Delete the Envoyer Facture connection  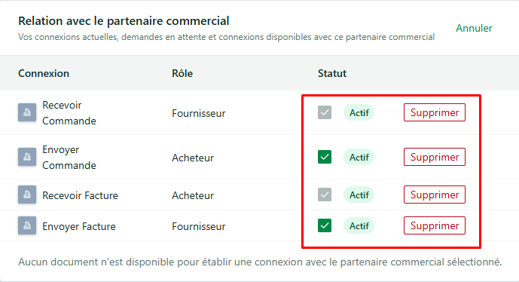click(435, 225)
